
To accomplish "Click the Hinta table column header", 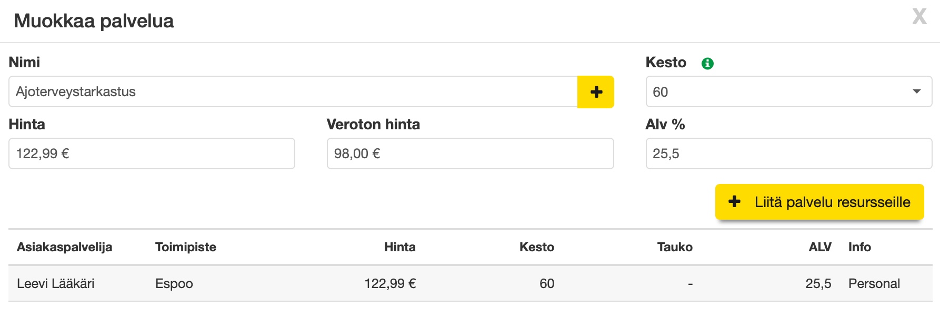I will pyautogui.click(x=399, y=247).
